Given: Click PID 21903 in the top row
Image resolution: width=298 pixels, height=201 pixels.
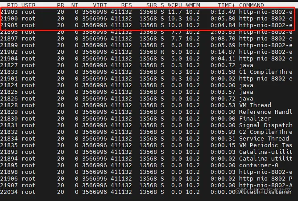Looking at the screenshot, I should tap(9, 12).
